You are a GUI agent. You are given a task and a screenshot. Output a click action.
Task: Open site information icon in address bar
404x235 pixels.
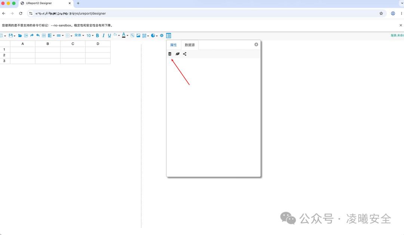tap(31, 13)
